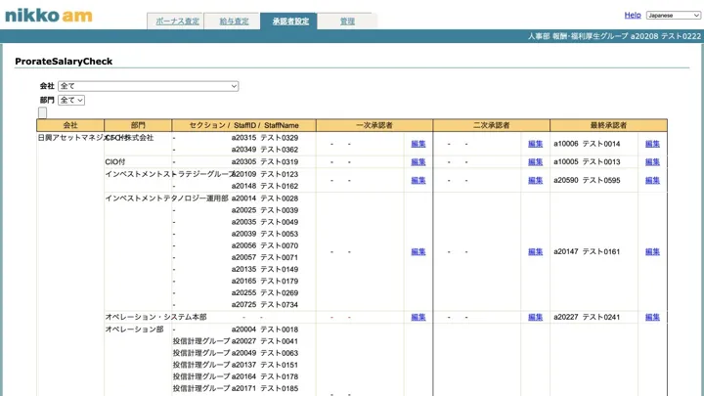Click the オペレーション部 department cell
This screenshot has width=704, height=396.
[134, 330]
